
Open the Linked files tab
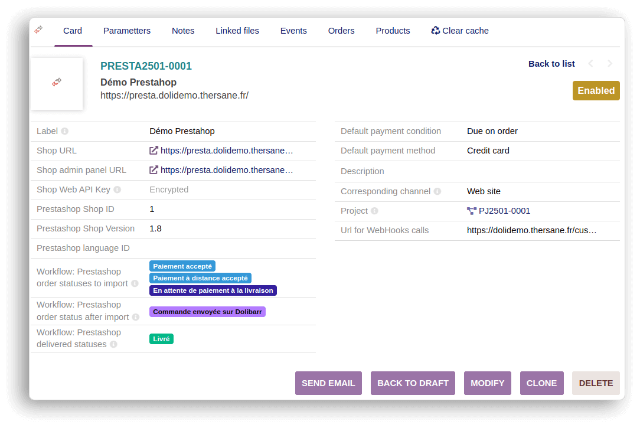click(x=237, y=31)
